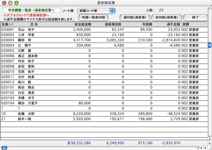Select the name 三井 早苗

coord(26,35)
